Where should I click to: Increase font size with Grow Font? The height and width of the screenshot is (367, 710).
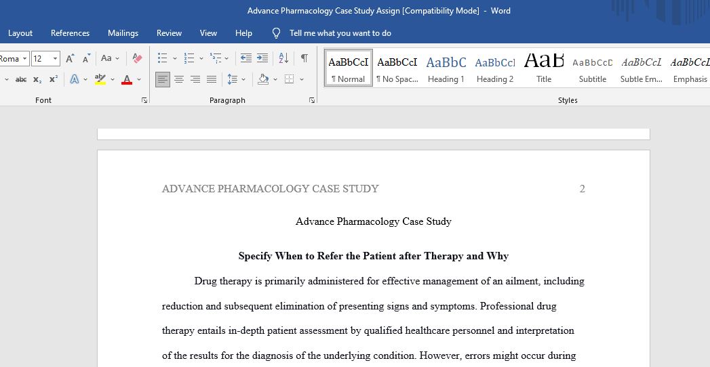[x=70, y=58]
